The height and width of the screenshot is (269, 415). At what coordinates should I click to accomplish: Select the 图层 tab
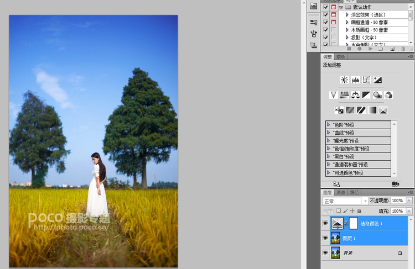[x=328, y=192]
